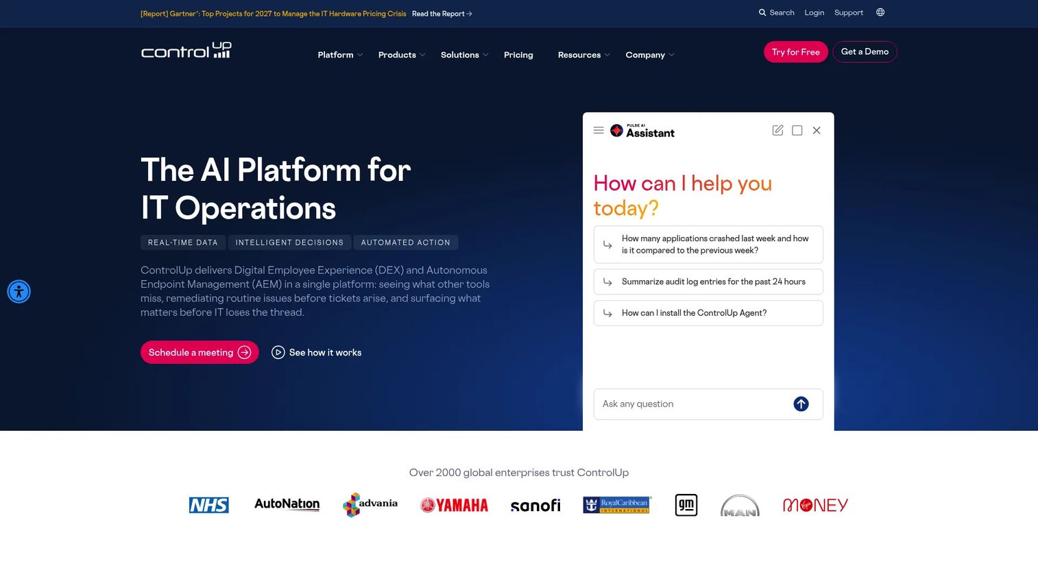
Task: Play the See how it works video
Action: coord(317,352)
